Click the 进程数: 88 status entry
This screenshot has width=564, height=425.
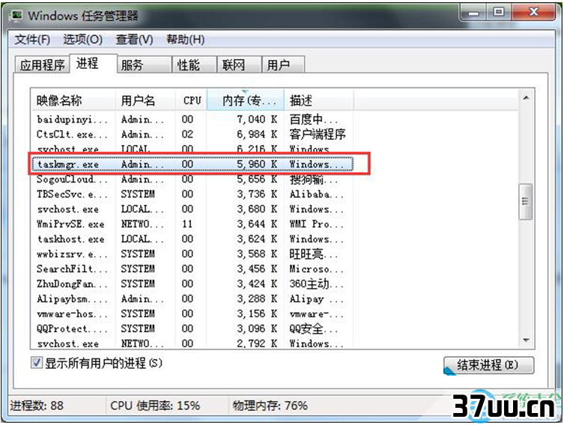pyautogui.click(x=37, y=406)
